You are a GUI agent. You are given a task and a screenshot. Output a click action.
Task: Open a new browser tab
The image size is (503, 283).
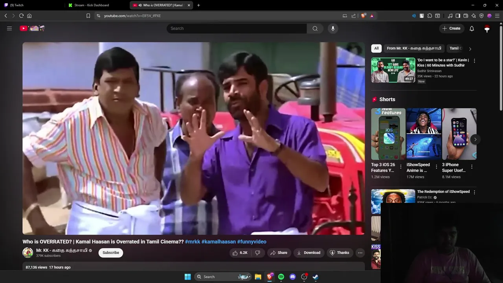[198, 5]
